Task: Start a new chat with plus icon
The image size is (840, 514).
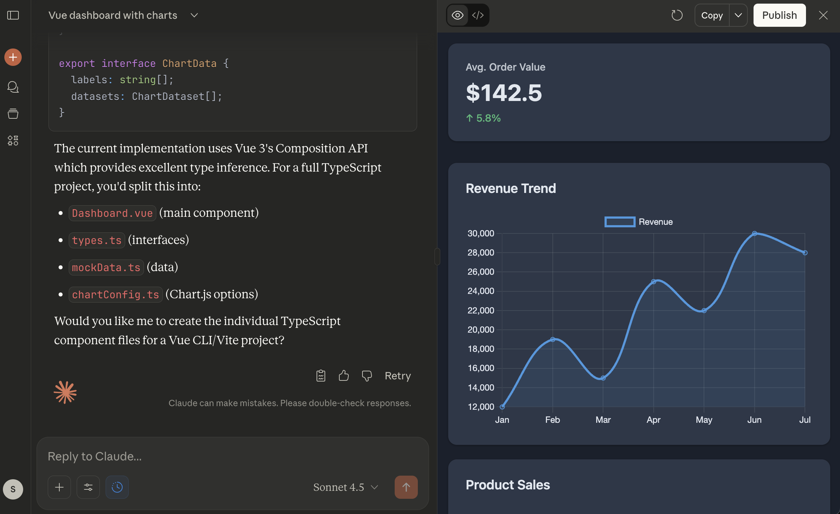Action: (13, 57)
